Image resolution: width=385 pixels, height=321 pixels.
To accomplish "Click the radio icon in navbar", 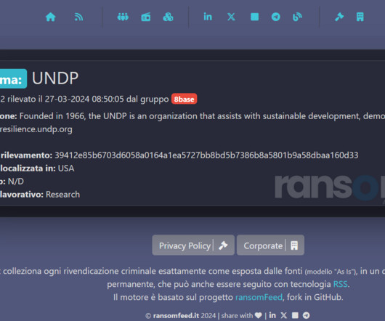I will [146, 17].
